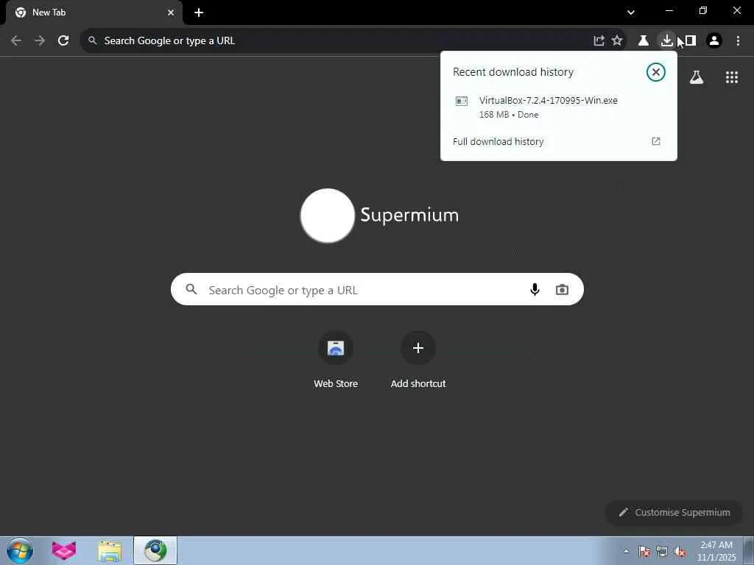This screenshot has height=565, width=754.
Task: Minimize the browser window
Action: click(x=669, y=10)
